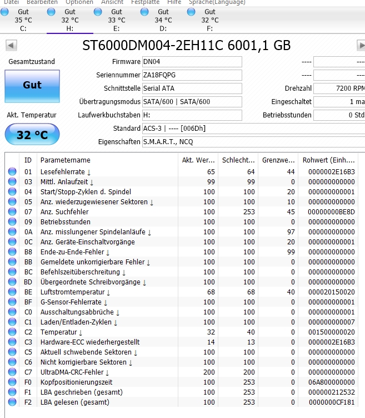Click the Schnittstelle field Serial ATA
The height and width of the screenshot is (418, 365).
(192, 88)
